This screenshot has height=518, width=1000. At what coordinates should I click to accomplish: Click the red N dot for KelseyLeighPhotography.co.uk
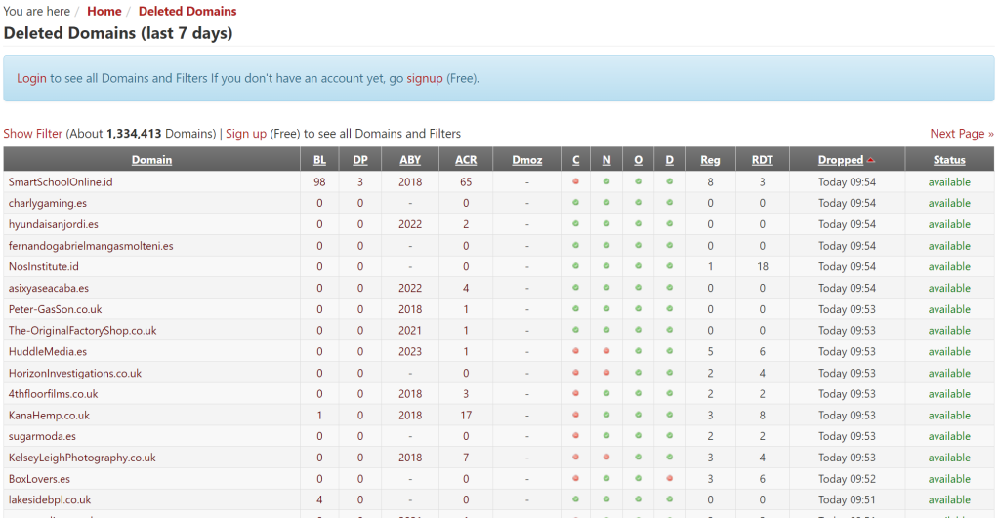(x=606, y=457)
